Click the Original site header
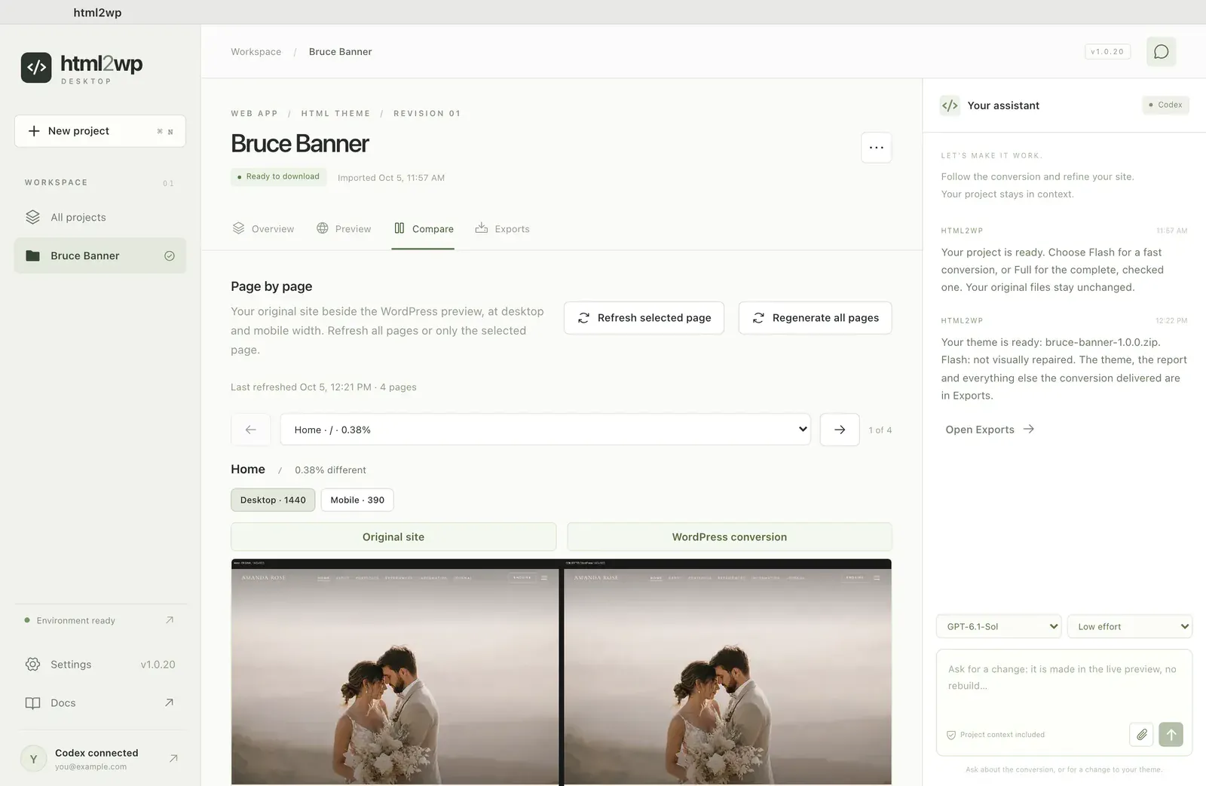The image size is (1206, 786). point(393,537)
